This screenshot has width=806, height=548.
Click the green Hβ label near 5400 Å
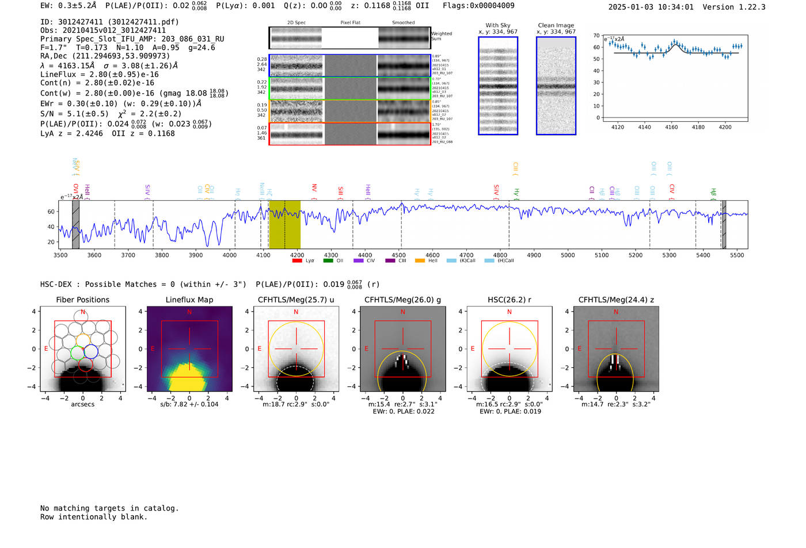pyautogui.click(x=713, y=192)
